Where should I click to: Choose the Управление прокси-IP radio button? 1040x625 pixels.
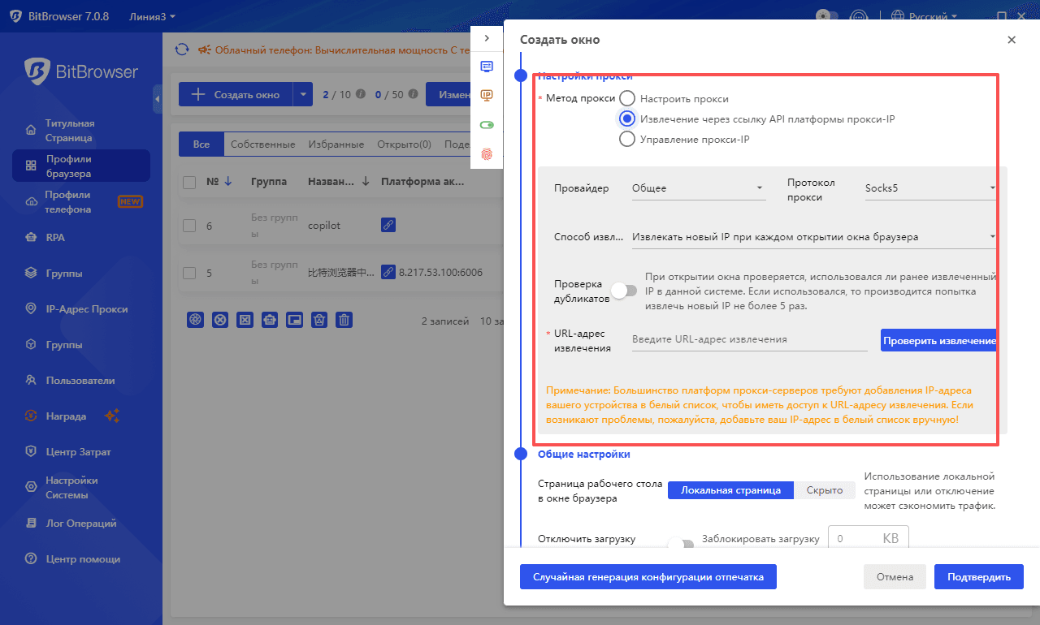[626, 139]
